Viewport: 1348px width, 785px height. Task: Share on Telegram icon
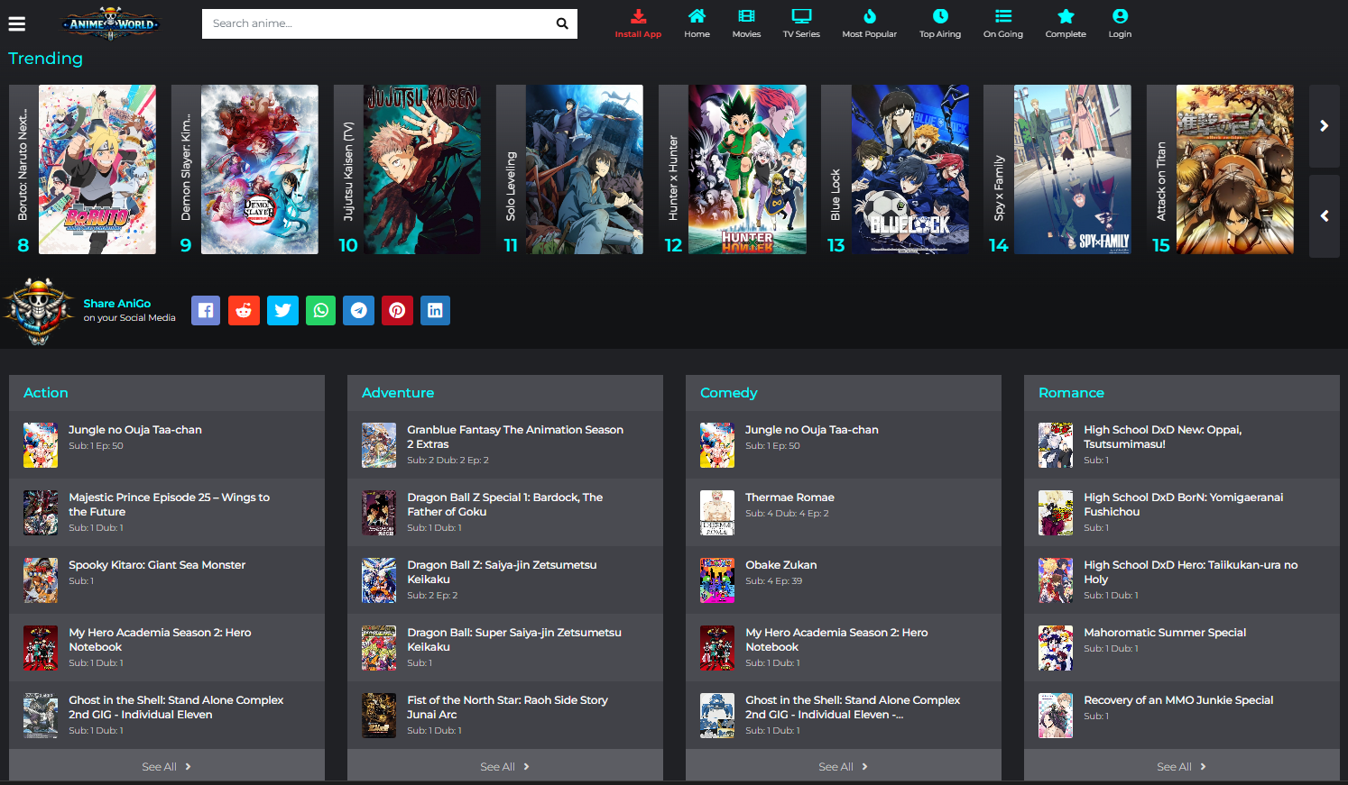coord(359,310)
